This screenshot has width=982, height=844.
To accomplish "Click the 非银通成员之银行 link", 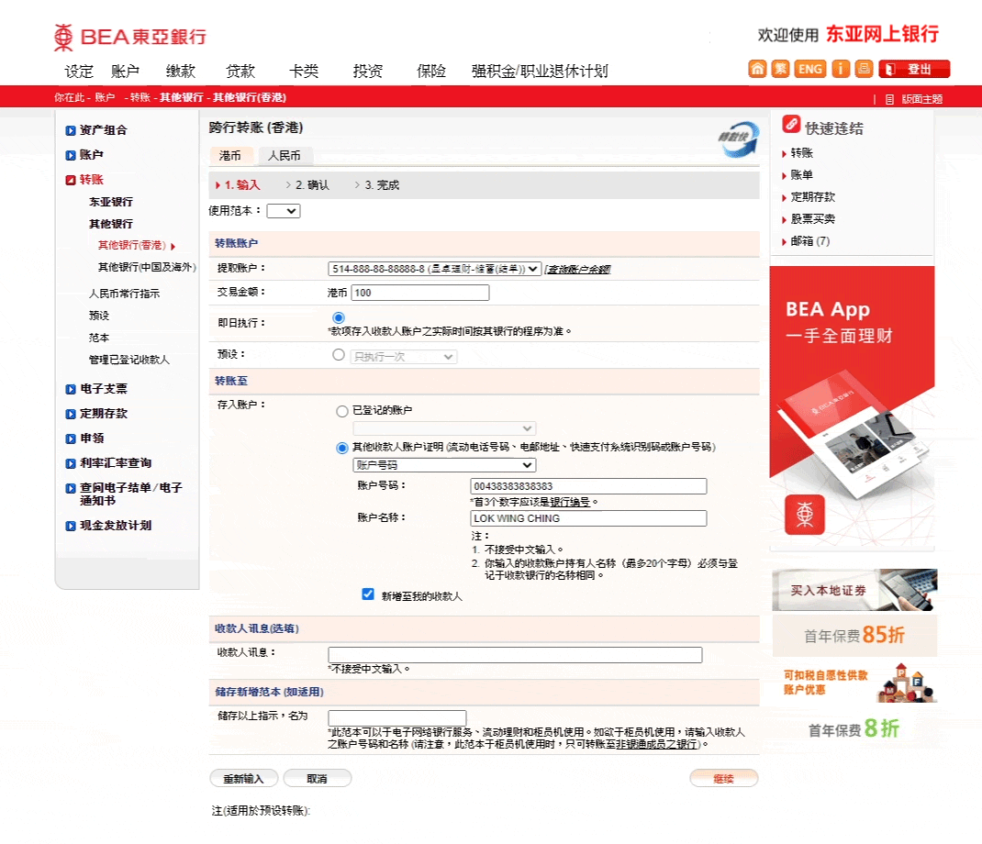I will tap(656, 744).
